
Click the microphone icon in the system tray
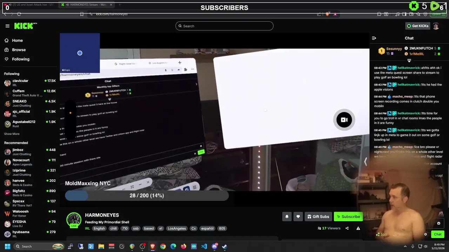point(413,246)
